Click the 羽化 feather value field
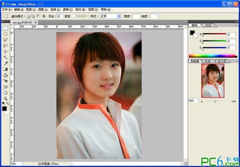 point(60,16)
